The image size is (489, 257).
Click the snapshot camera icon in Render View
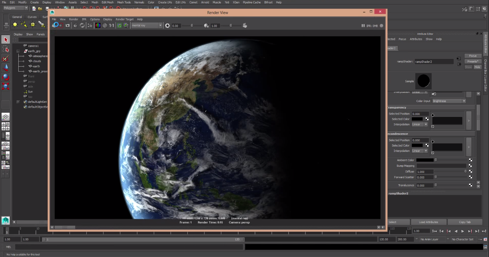point(68,26)
